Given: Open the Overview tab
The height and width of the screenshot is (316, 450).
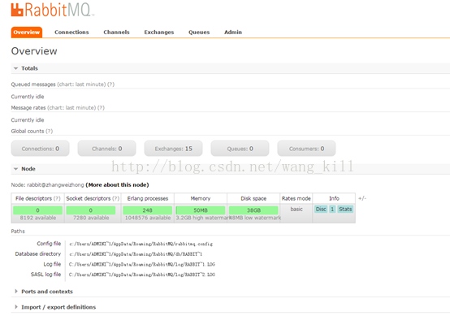Looking at the screenshot, I should 27,32.
